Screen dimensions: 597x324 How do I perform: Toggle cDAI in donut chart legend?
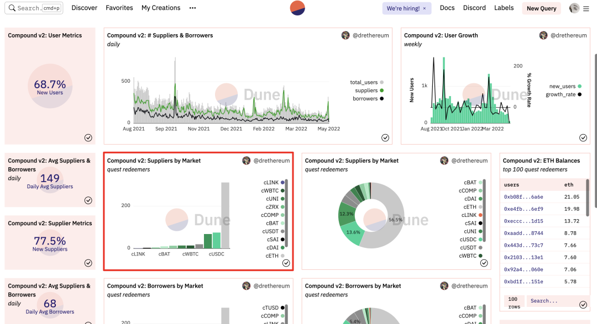coord(473,199)
